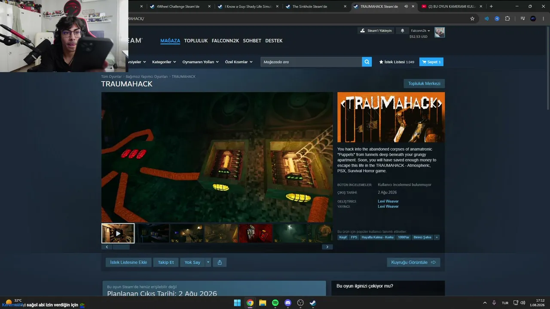Click the blue circular extension icon in Chrome toolbar
550x309 pixels.
[x=497, y=18]
